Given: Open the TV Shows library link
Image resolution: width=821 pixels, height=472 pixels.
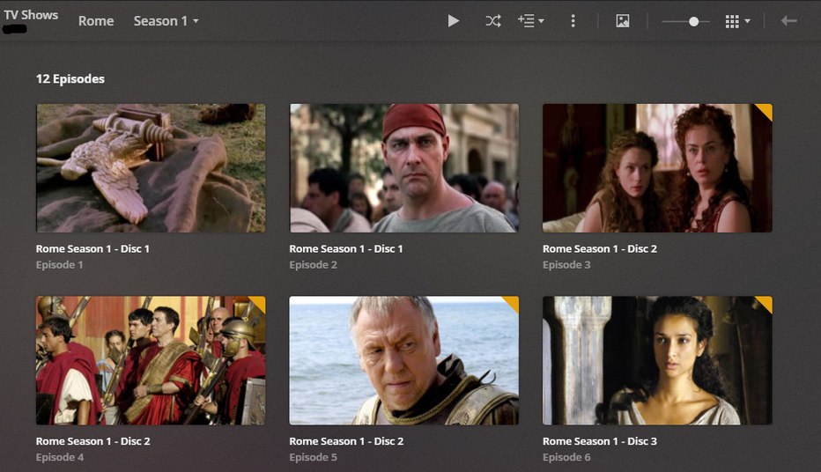Looking at the screenshot, I should [31, 15].
